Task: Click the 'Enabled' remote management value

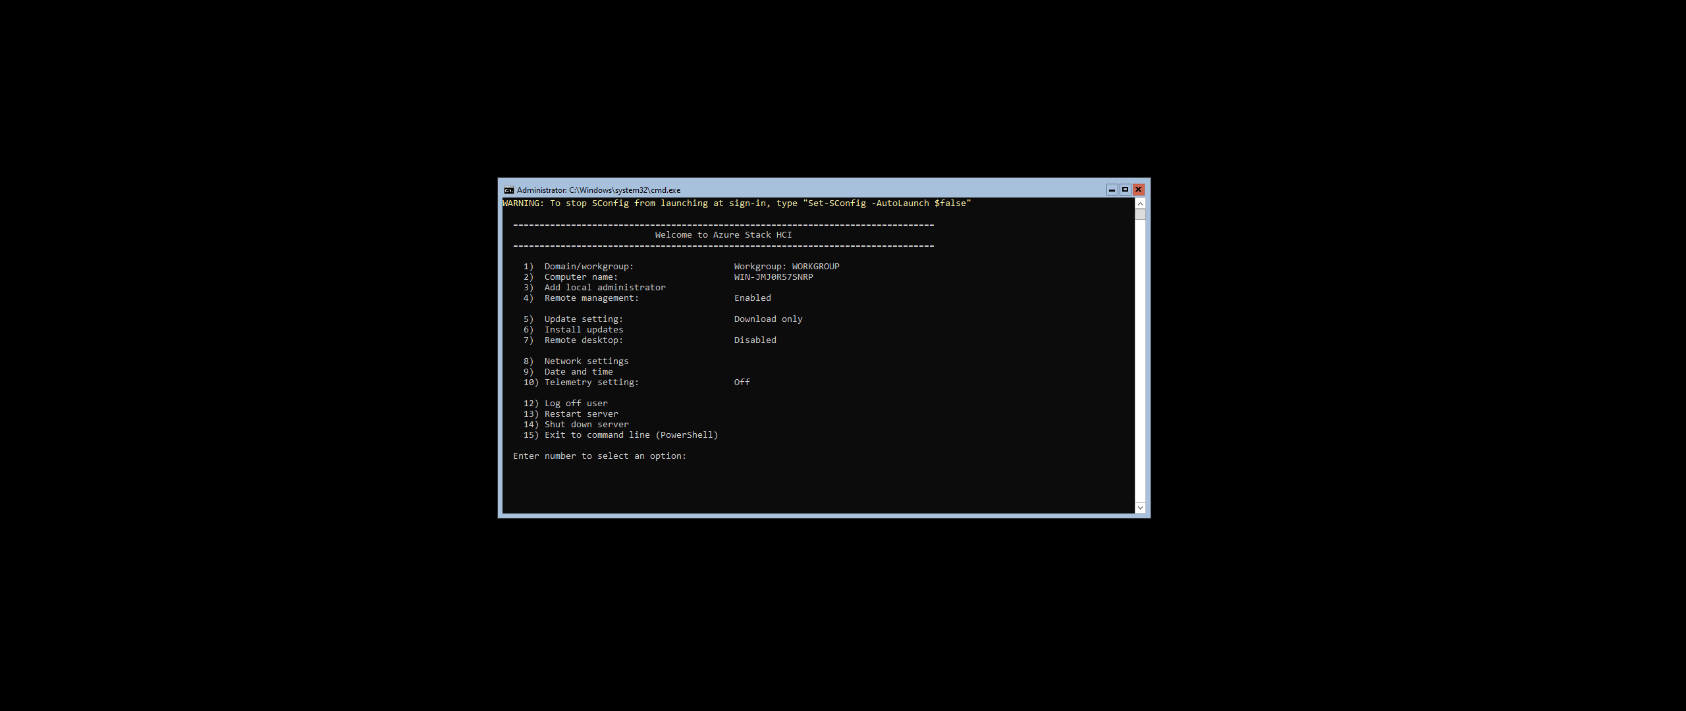Action: pos(752,298)
